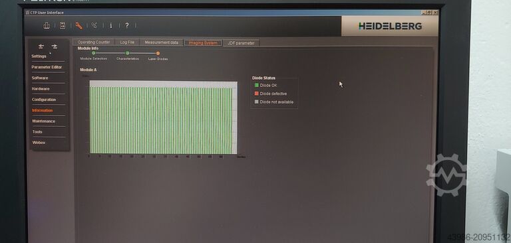Click the green Diode OK swatch
Screen dimensions: 511x243
[x=256, y=85]
